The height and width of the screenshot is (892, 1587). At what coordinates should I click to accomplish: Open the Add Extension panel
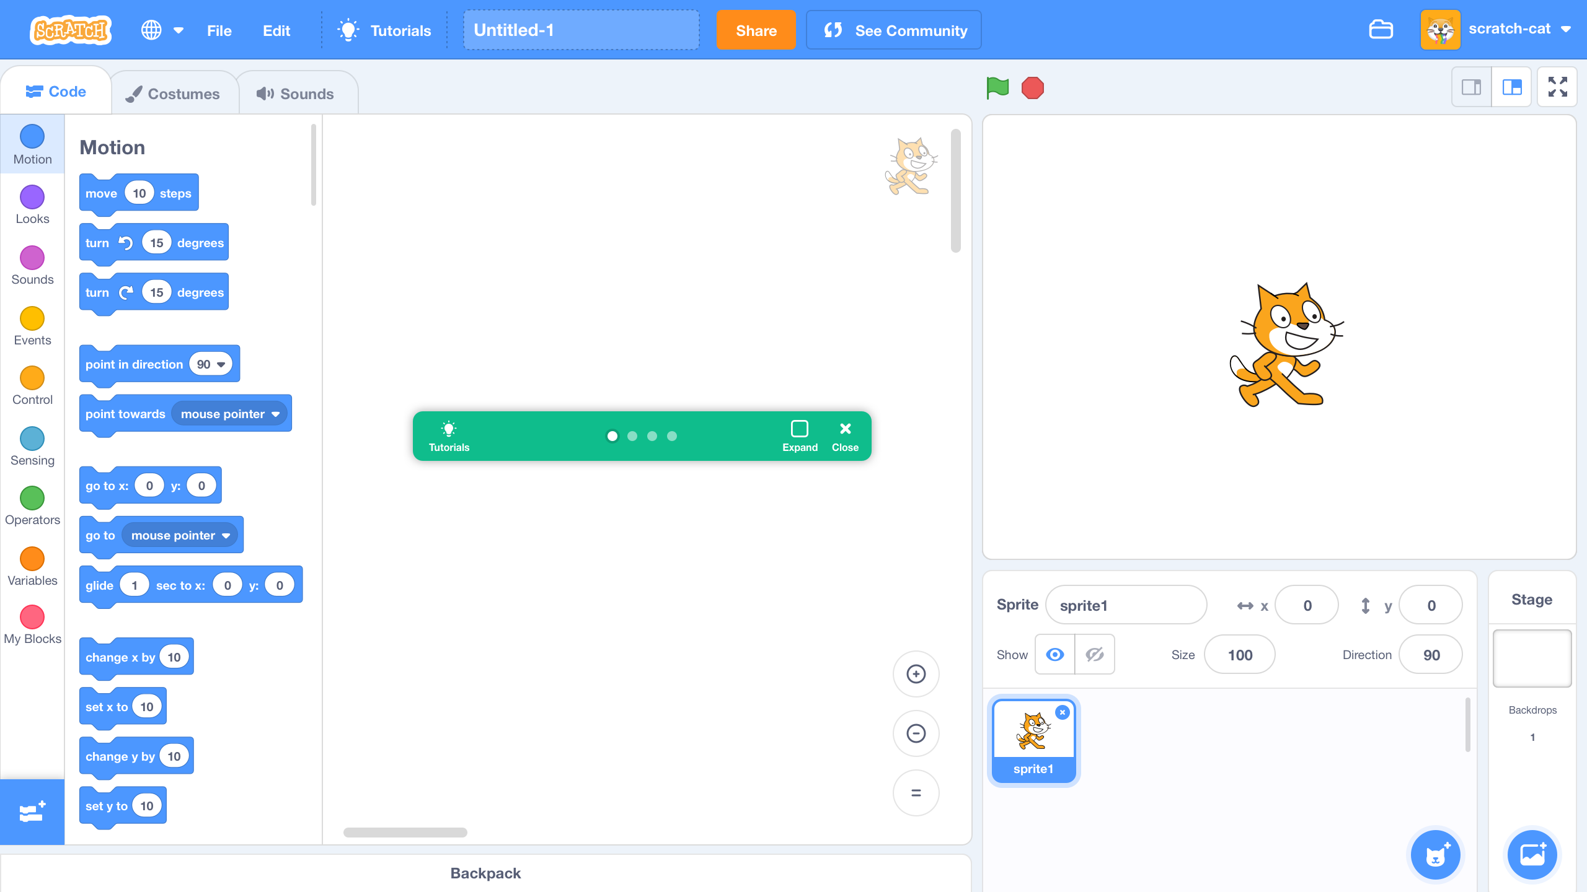pyautogui.click(x=32, y=811)
